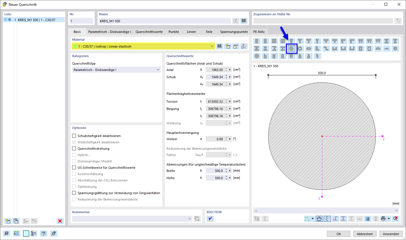This screenshot has width=406, height=240.
Task: Expand the Querschnittstyp dropdown
Action: tap(116, 70)
